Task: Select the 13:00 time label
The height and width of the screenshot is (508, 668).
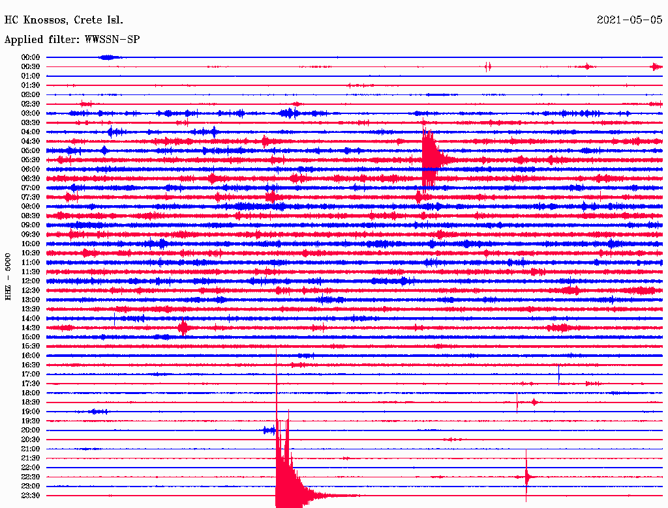Action: (31, 300)
